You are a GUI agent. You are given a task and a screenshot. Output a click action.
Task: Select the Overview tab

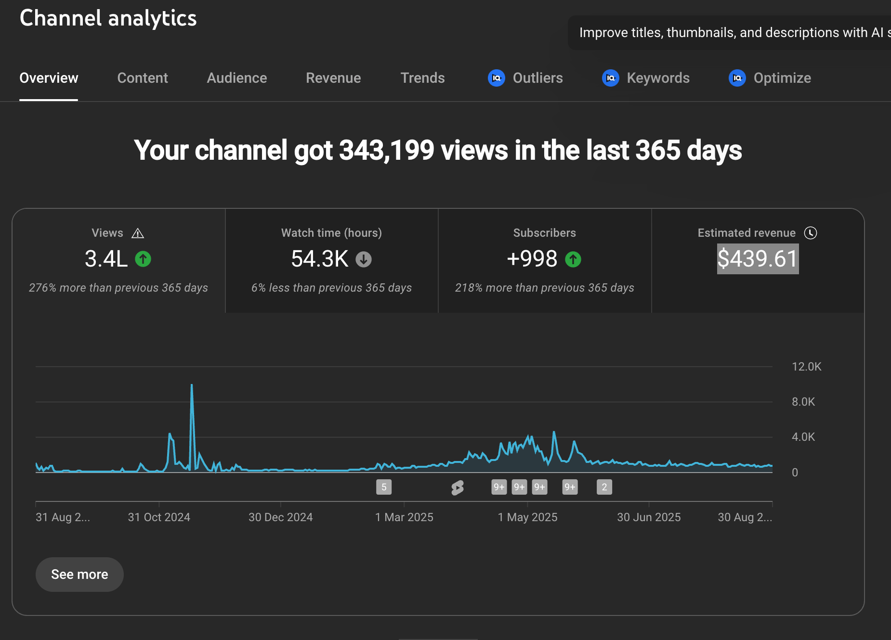click(49, 78)
